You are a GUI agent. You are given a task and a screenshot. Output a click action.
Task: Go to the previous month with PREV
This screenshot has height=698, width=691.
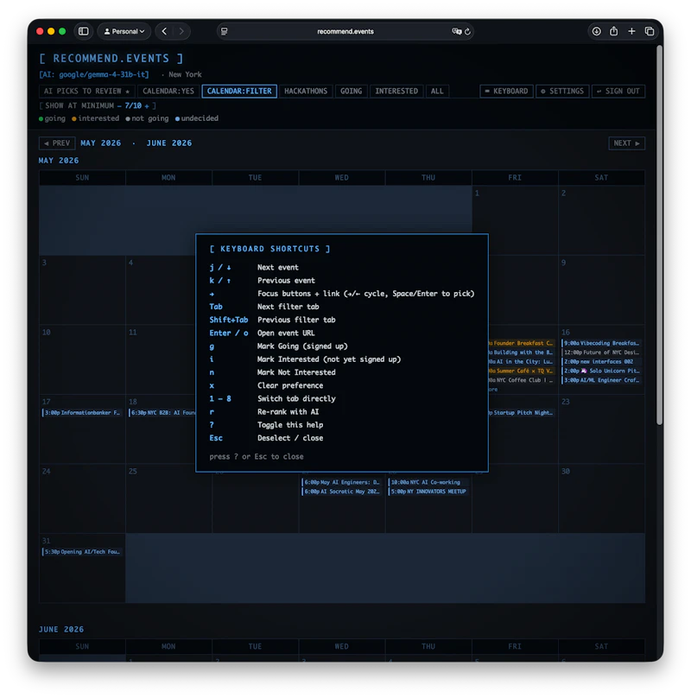[x=57, y=143]
